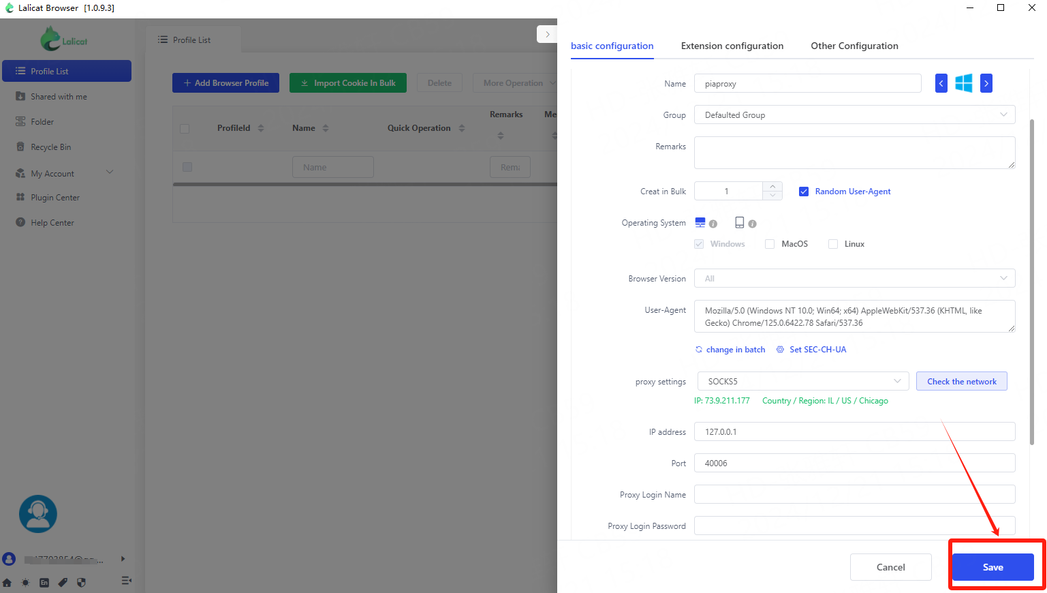
Task: Open the customer support headset icon
Action: [x=38, y=513]
